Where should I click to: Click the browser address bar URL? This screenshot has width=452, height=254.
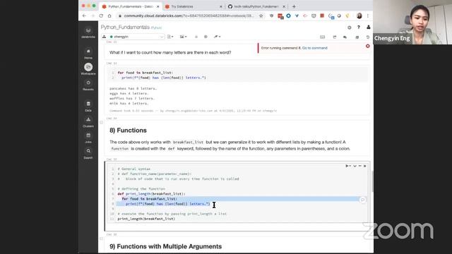189,16
